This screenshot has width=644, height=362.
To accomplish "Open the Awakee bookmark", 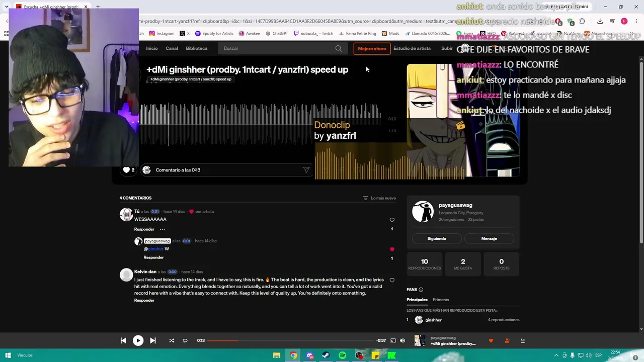I will tap(249, 34).
